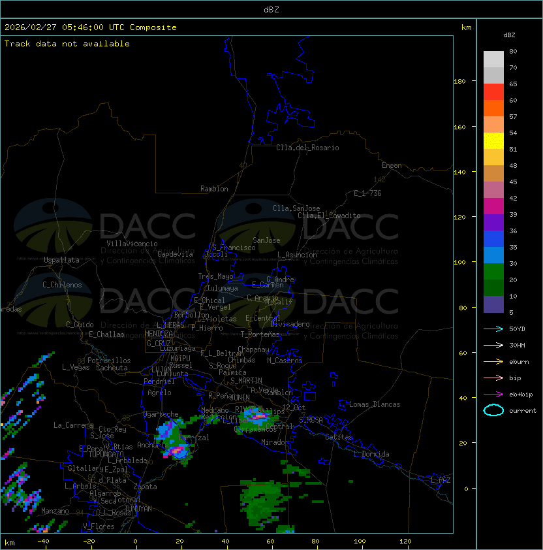Click the TUPUNGATO place label

point(106,454)
